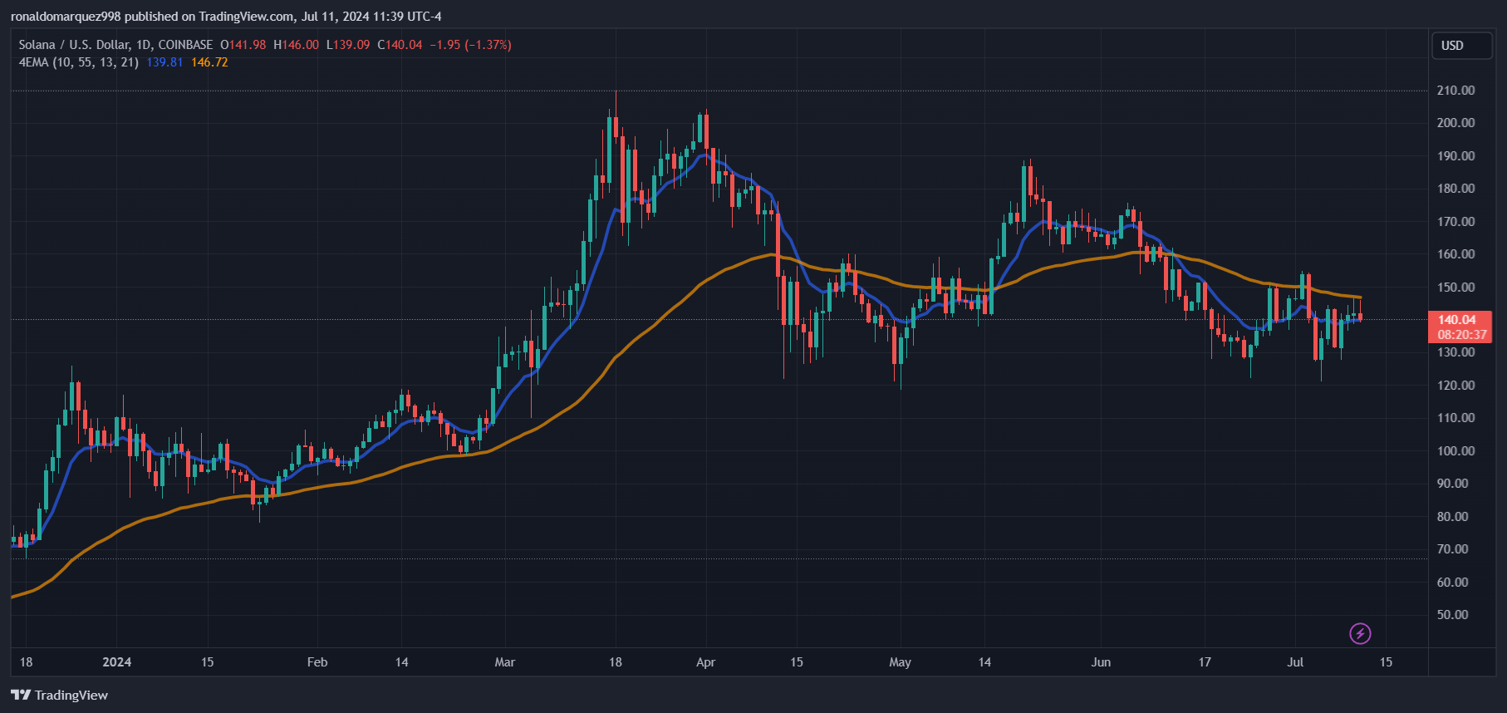Click the 150.00 price axis label
Image resolution: width=1507 pixels, height=713 pixels.
click(1456, 288)
